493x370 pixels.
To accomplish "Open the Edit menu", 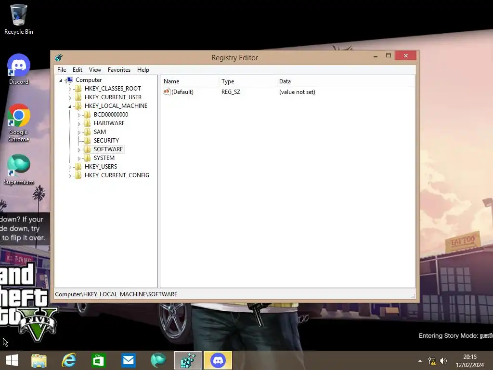I will point(78,70).
